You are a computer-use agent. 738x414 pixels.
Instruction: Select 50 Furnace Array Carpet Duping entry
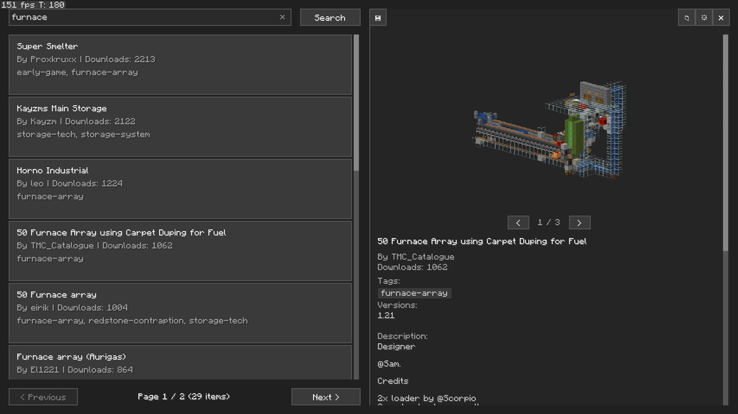[180, 251]
